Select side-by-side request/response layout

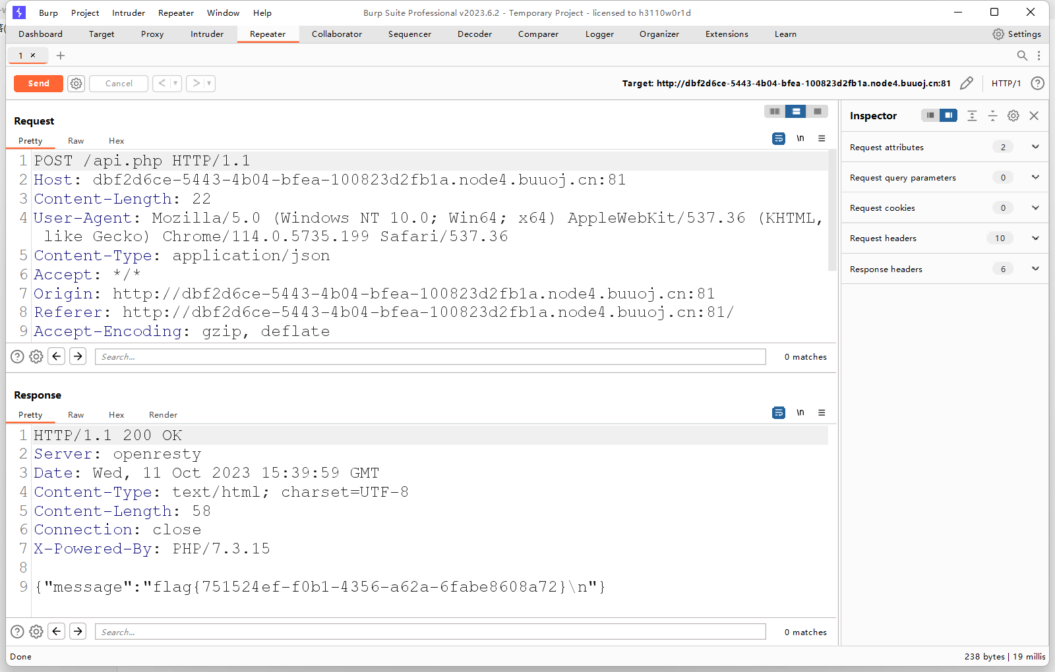pos(775,111)
